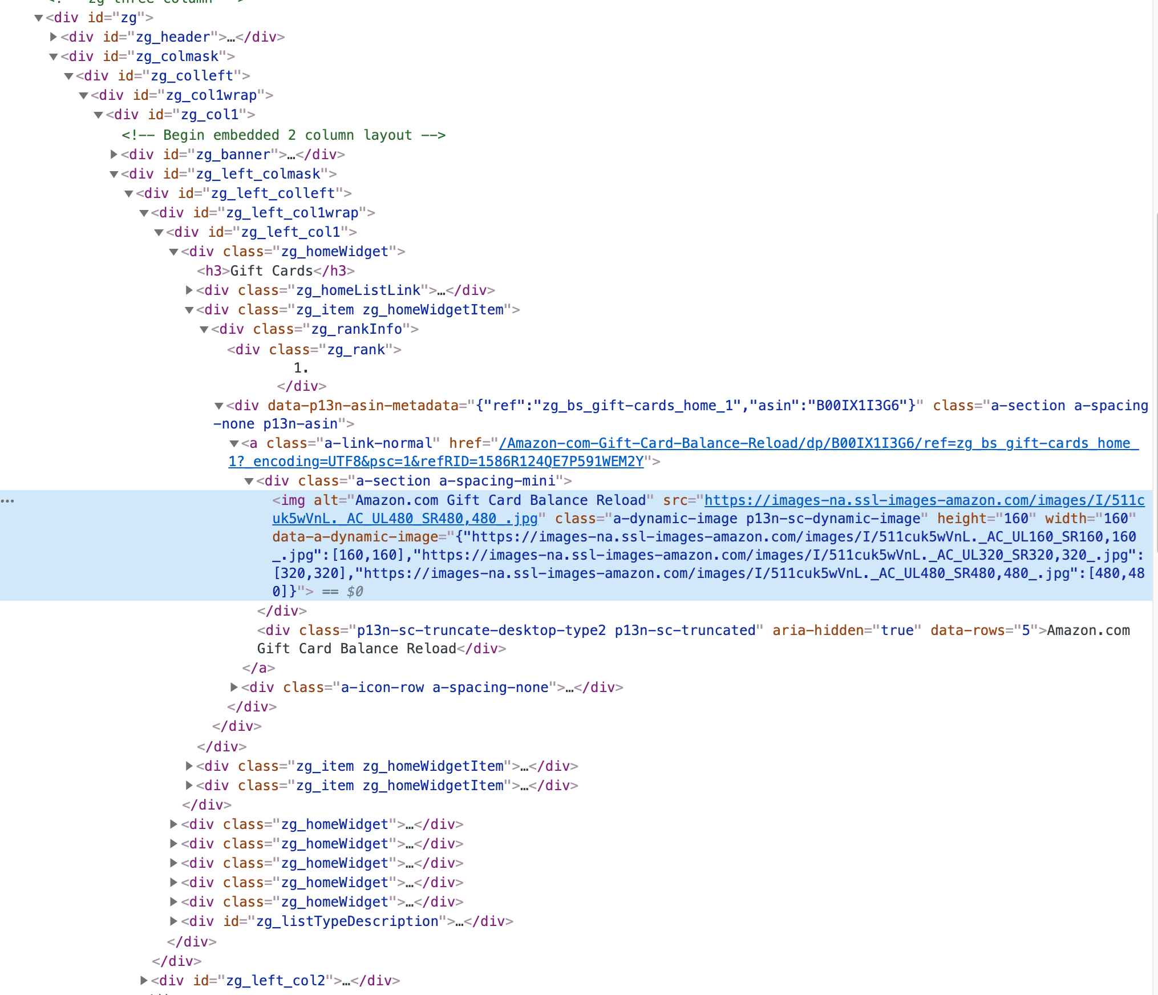Expand the zg_banner div node
The width and height of the screenshot is (1158, 995).
click(114, 155)
